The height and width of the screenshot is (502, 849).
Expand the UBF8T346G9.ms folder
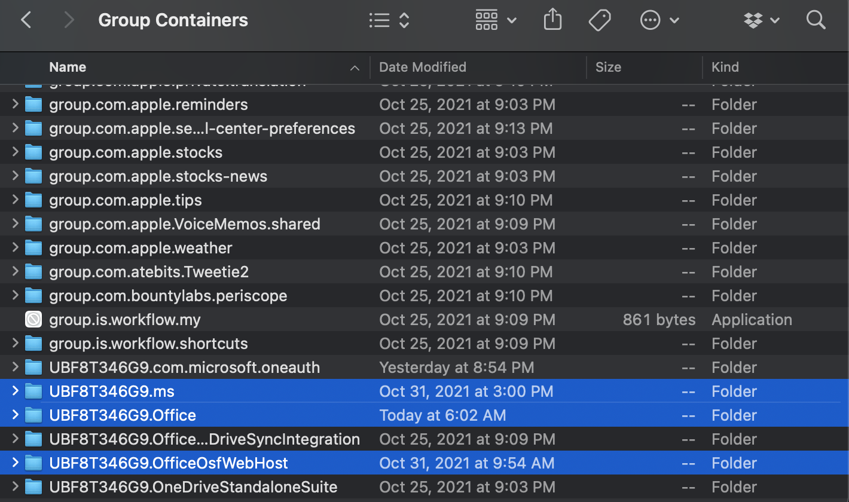(x=15, y=391)
